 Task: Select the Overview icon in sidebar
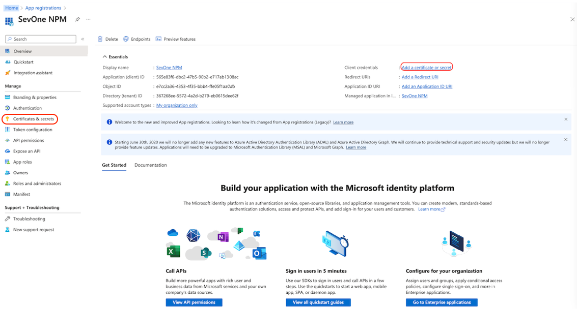point(8,51)
